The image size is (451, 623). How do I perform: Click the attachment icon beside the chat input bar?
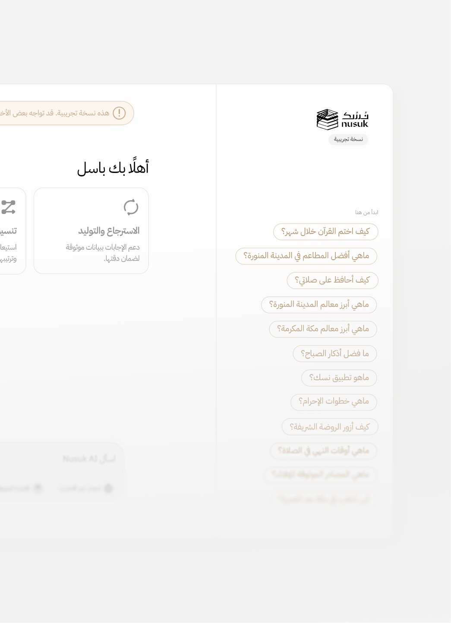coord(38,489)
